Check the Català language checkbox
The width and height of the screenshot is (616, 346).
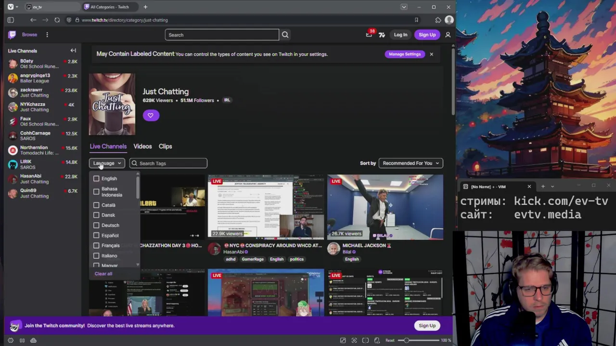[x=96, y=205]
